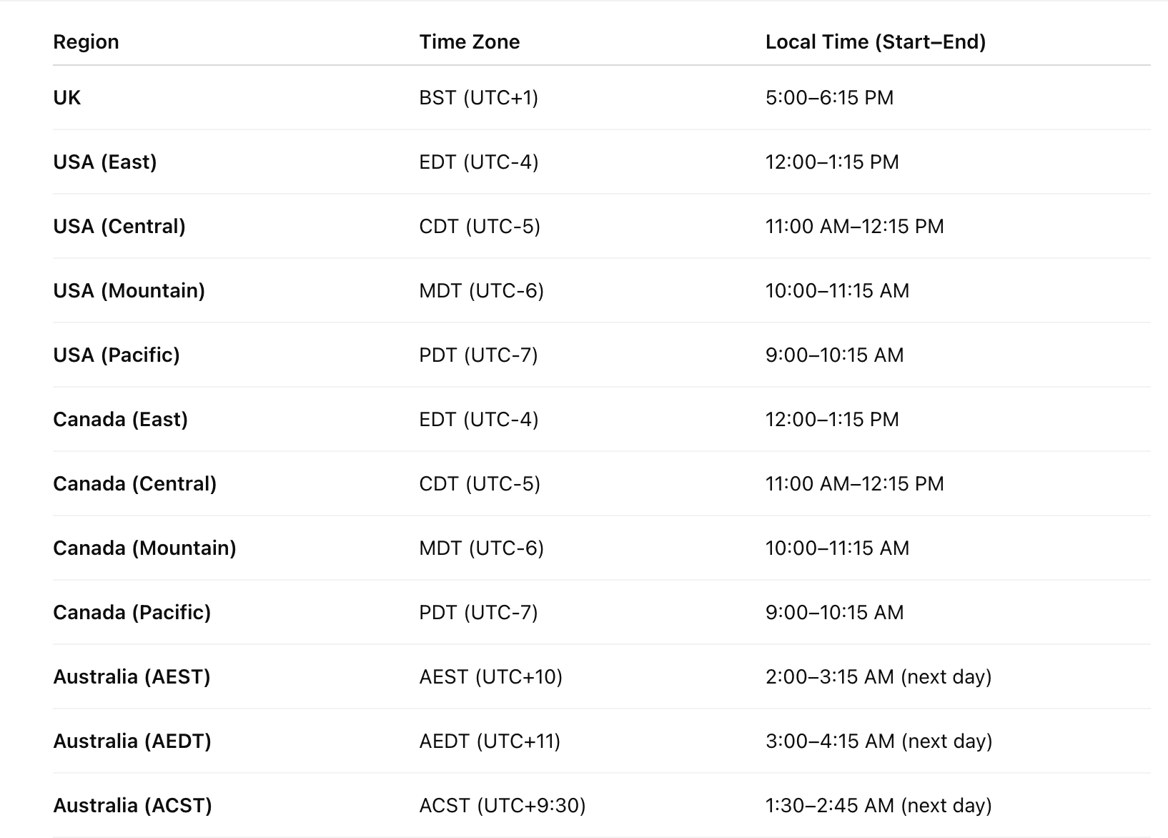
Task: Click the Local Time (Start–End) header
Action: click(875, 41)
